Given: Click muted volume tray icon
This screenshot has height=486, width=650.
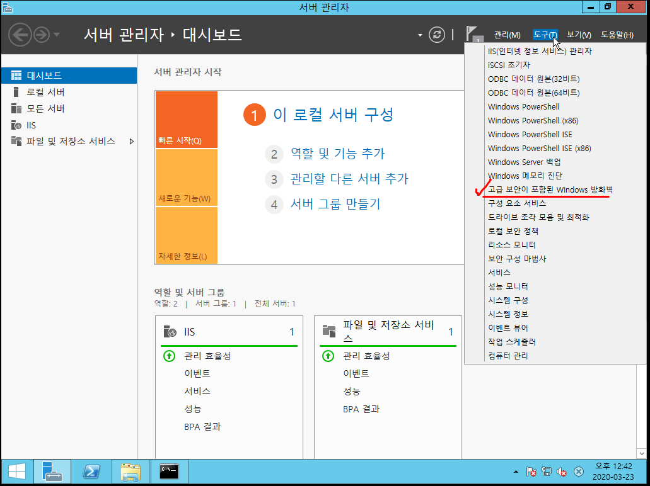Looking at the screenshot, I should (562, 472).
